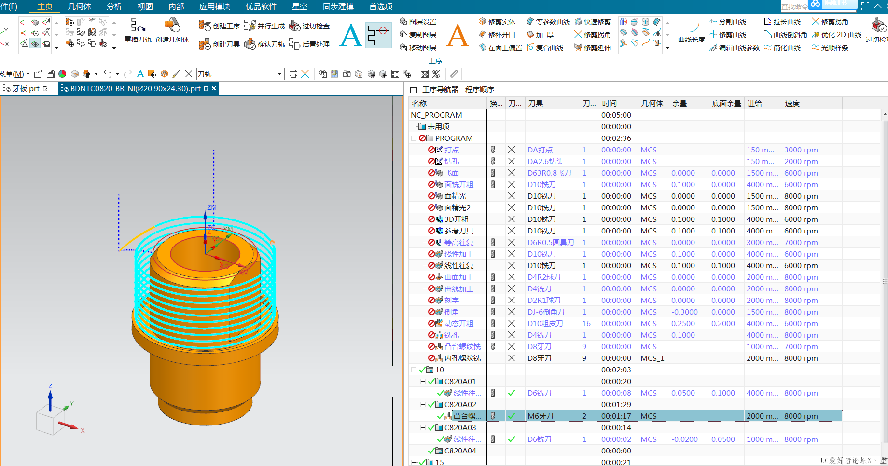Image resolution: width=888 pixels, height=466 pixels.
Task: Click the large orange A text tool
Action: pyautogui.click(x=458, y=35)
